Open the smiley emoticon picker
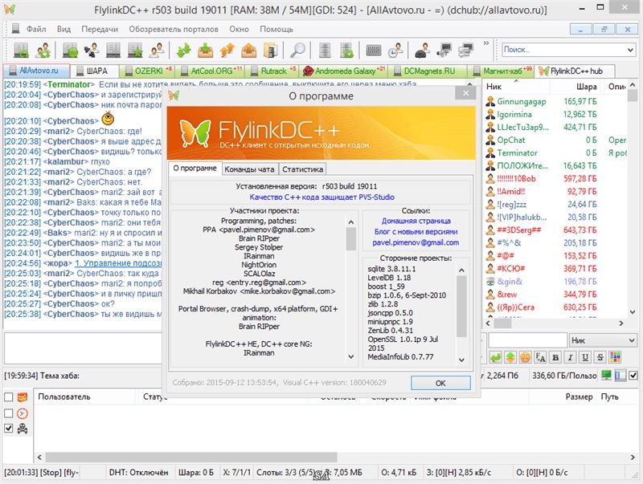Screen dimensions: 643x484 [526, 357]
